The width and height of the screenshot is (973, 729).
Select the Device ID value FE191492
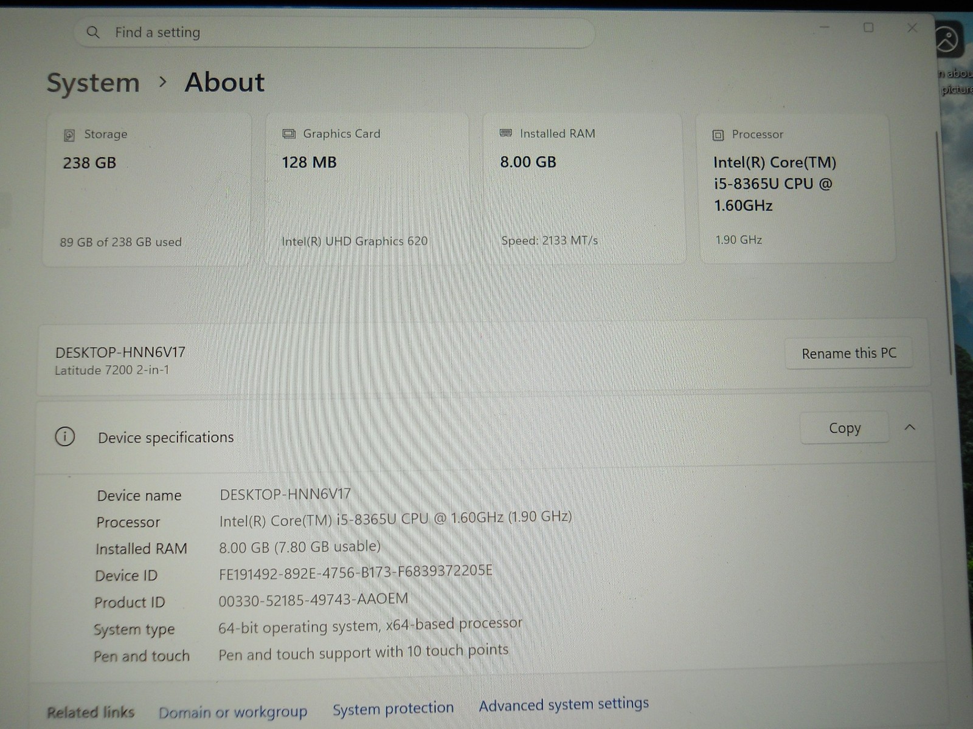coord(356,572)
